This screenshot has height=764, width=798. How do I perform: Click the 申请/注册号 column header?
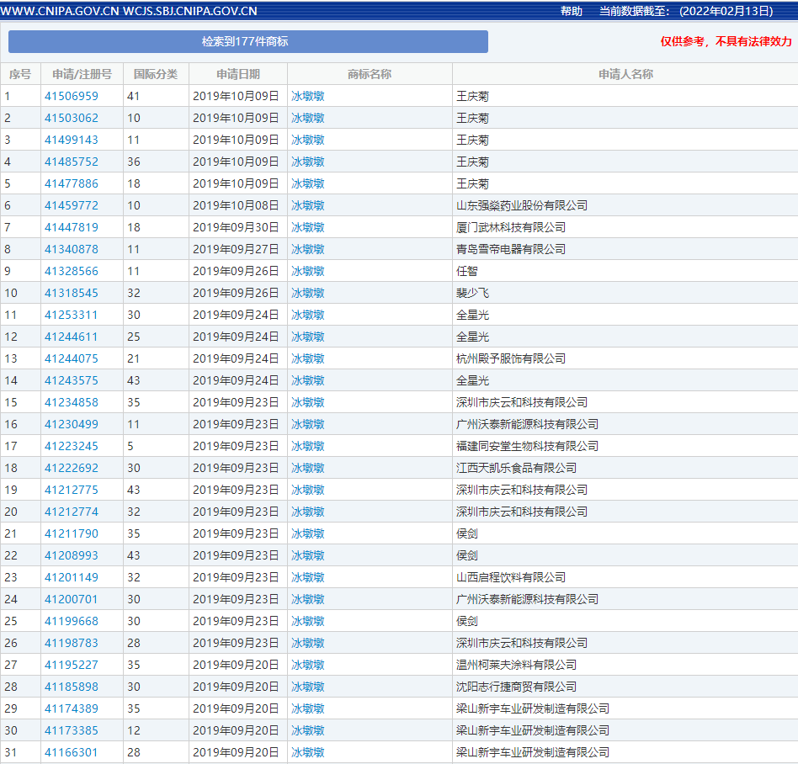pos(82,74)
